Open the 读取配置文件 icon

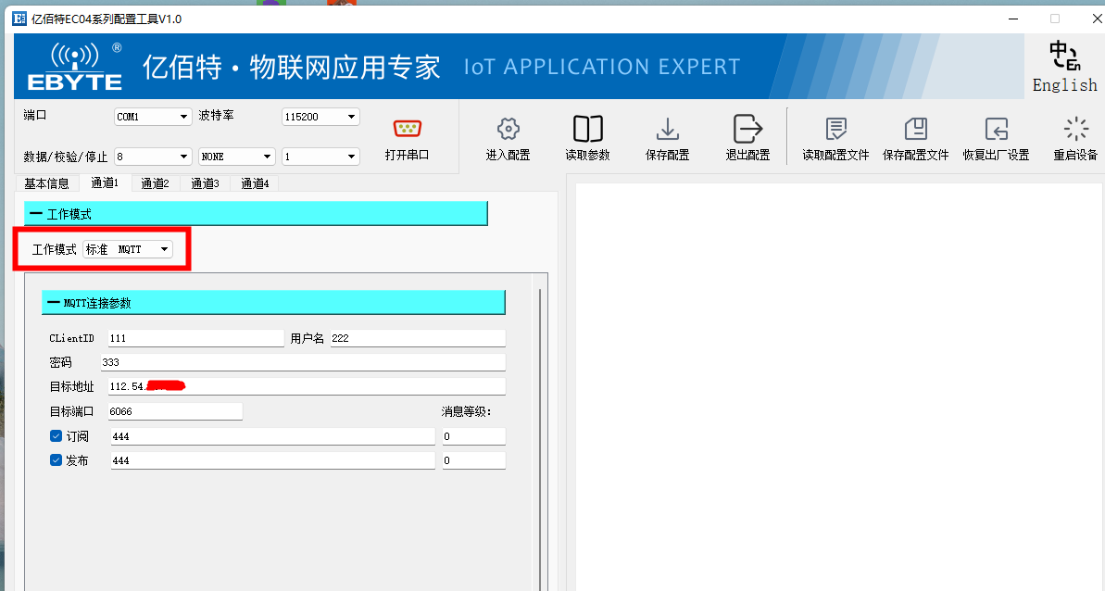pyautogui.click(x=835, y=129)
